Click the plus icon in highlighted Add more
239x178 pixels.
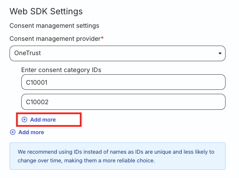(x=24, y=119)
